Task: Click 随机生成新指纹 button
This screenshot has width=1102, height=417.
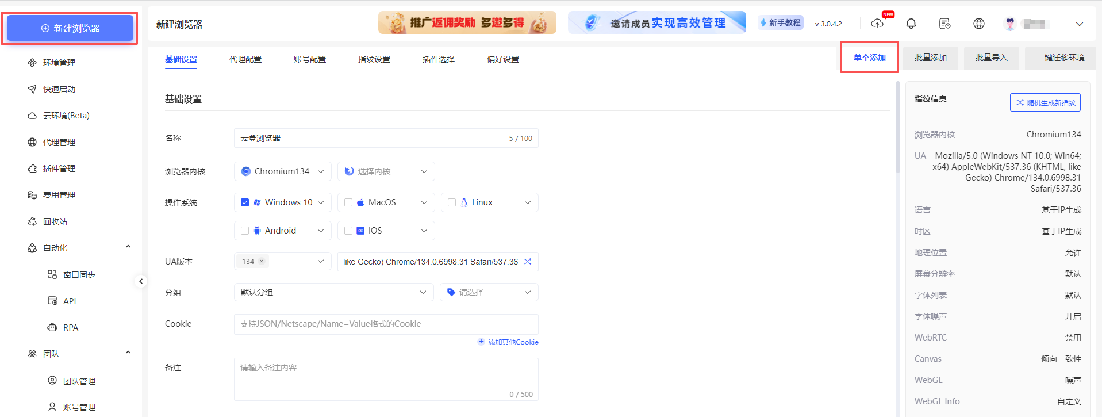Action: [x=1045, y=102]
